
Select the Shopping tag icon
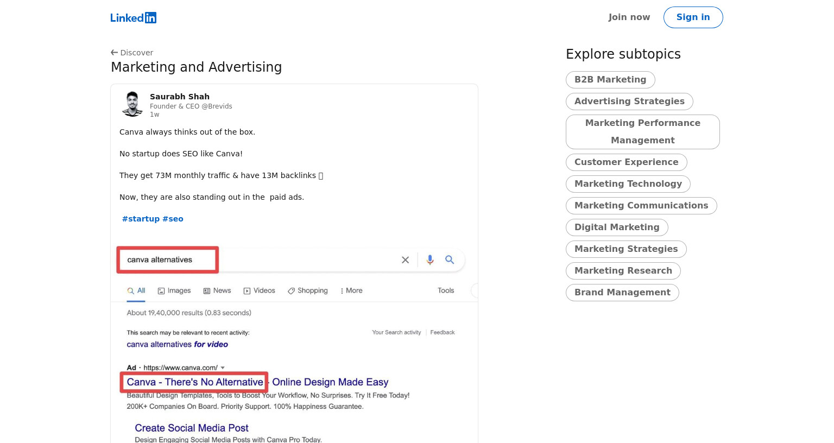[292, 291]
